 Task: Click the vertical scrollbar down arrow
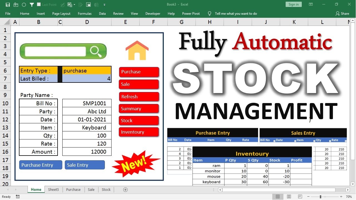(x=353, y=184)
